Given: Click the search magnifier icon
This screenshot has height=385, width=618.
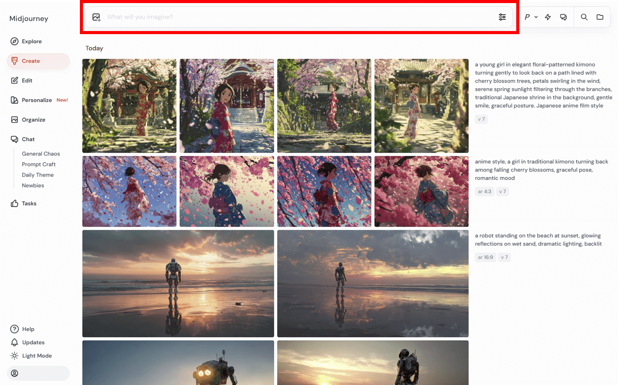Looking at the screenshot, I should tap(584, 17).
